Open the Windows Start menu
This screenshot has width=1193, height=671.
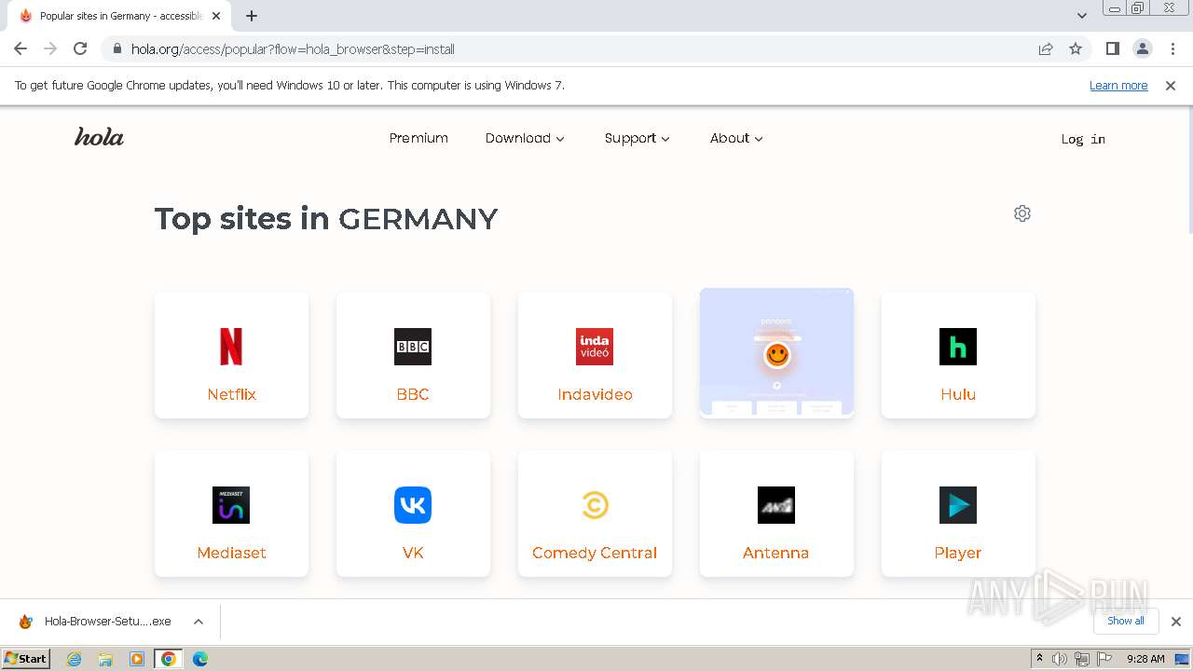[26, 659]
